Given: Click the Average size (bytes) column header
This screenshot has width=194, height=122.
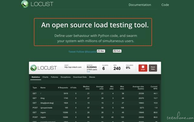Looking at the screenshot, I should pos(138,88).
